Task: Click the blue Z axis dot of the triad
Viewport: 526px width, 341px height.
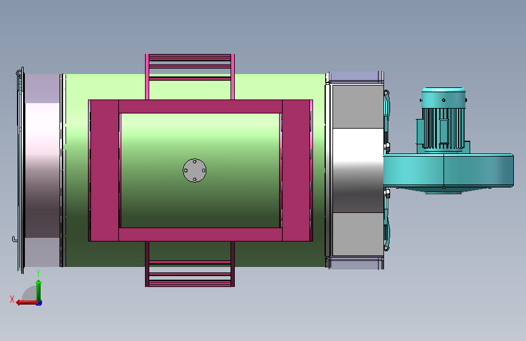Action: click(x=39, y=303)
